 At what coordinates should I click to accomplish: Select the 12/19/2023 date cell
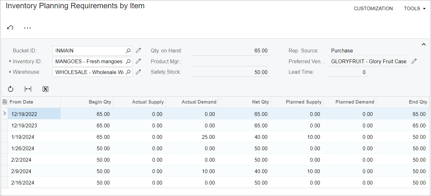(x=34, y=125)
